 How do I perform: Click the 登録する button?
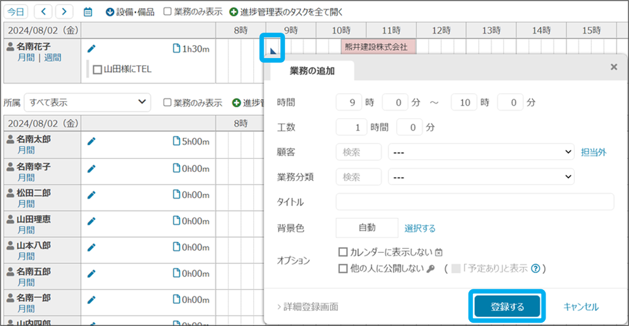[x=507, y=306]
